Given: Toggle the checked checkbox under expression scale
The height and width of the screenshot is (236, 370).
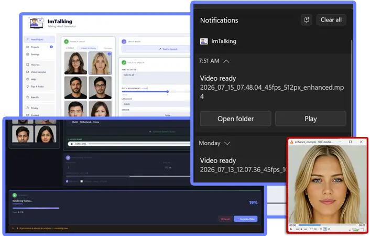Looking at the screenshot, I should tap(67, 181).
